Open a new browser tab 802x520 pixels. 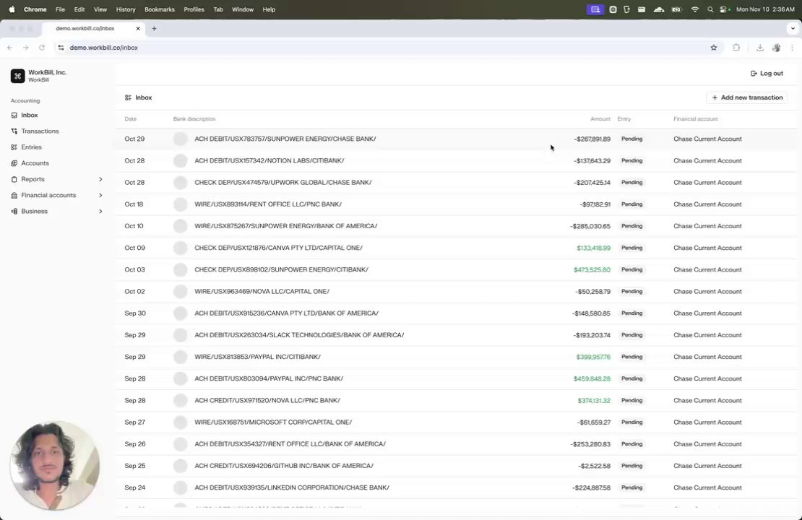pos(154,29)
